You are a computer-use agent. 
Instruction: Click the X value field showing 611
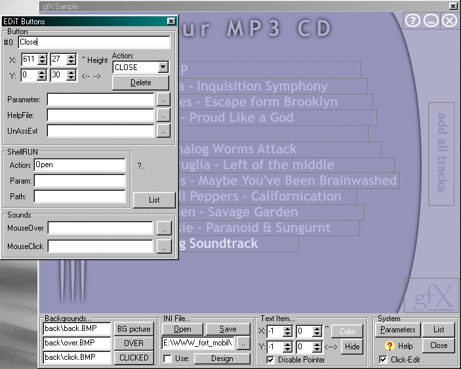tap(30, 60)
